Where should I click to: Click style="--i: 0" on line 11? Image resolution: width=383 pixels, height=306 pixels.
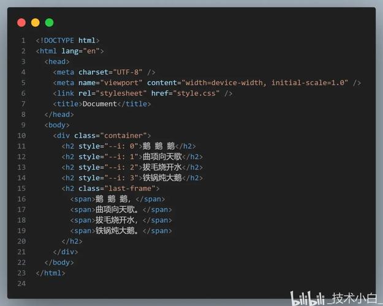click(x=108, y=146)
